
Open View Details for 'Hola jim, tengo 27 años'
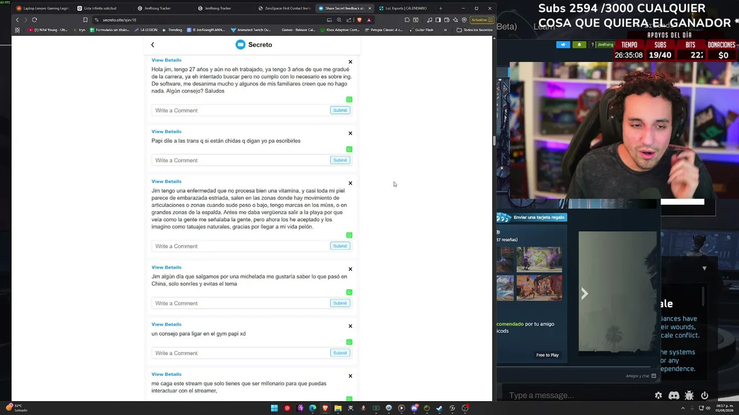click(x=166, y=60)
